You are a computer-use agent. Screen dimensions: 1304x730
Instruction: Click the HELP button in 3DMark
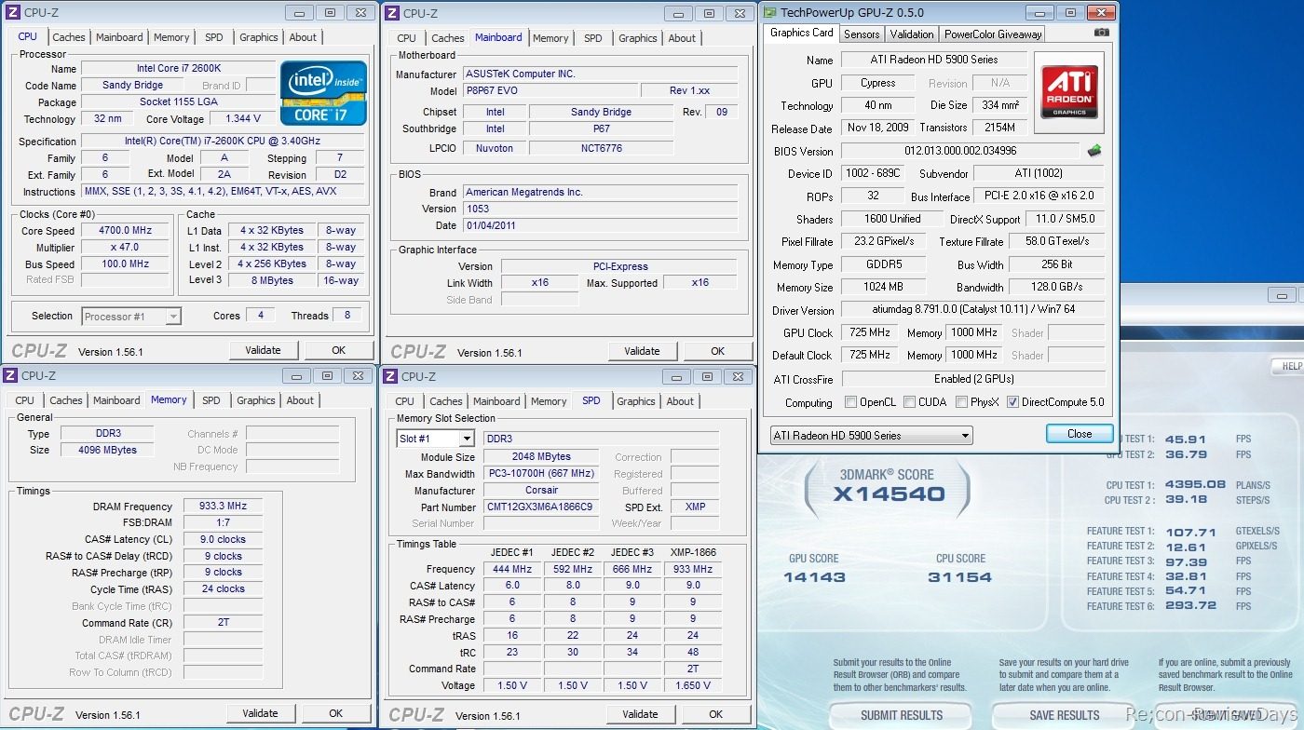[1291, 366]
